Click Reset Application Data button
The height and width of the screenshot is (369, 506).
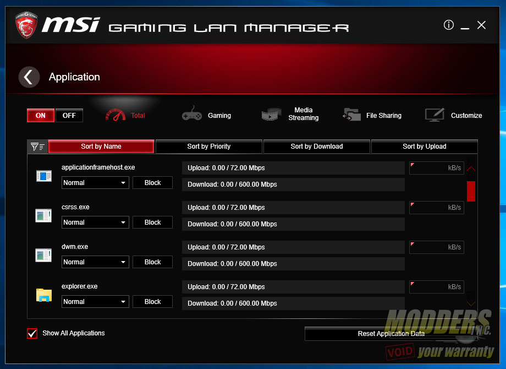(x=391, y=333)
